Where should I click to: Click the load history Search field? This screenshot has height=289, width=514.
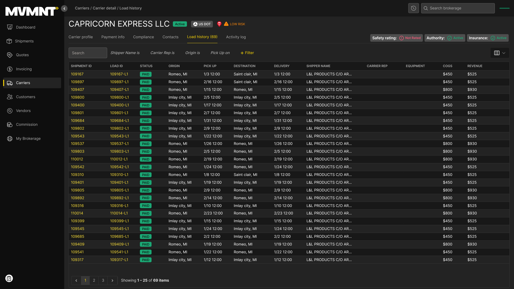point(88,53)
